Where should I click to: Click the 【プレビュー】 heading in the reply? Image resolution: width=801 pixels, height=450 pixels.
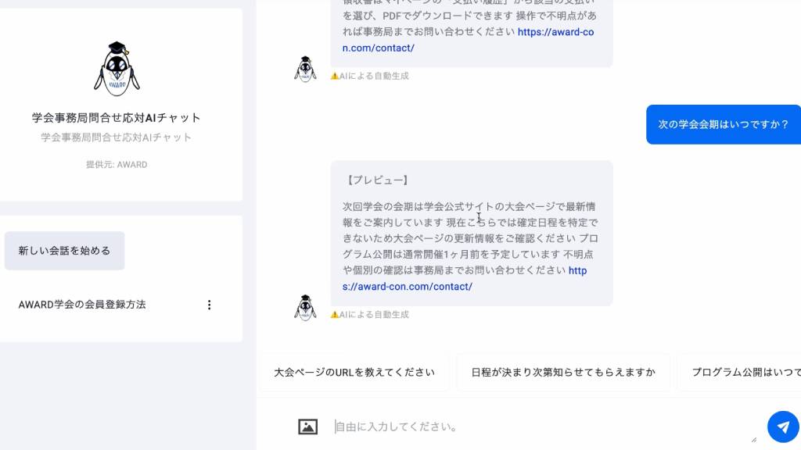(375, 180)
